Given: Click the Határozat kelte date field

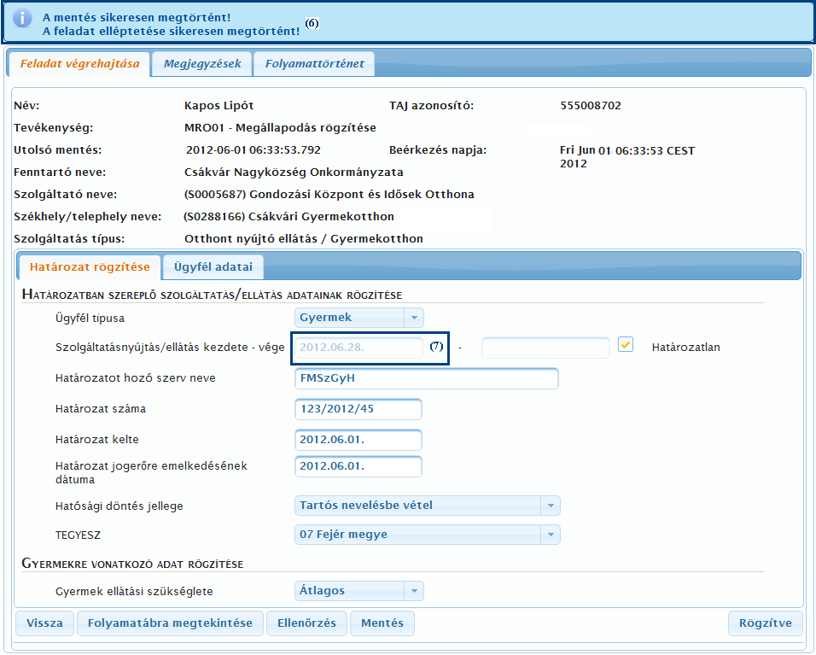Looking at the screenshot, I should click(358, 440).
